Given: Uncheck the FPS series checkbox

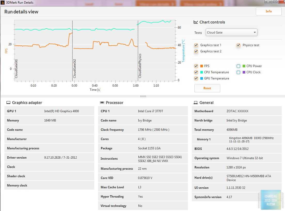Looking at the screenshot, I should (x=196, y=66).
